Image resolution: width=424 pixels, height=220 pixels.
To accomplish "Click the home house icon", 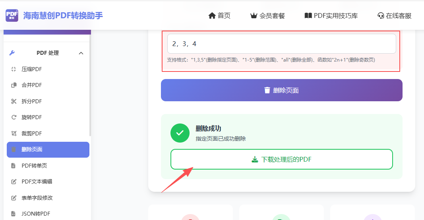I will (212, 15).
